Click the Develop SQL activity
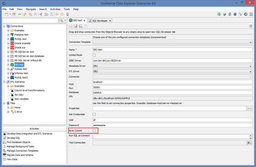This screenshot has width=256, height=167. [13, 138]
